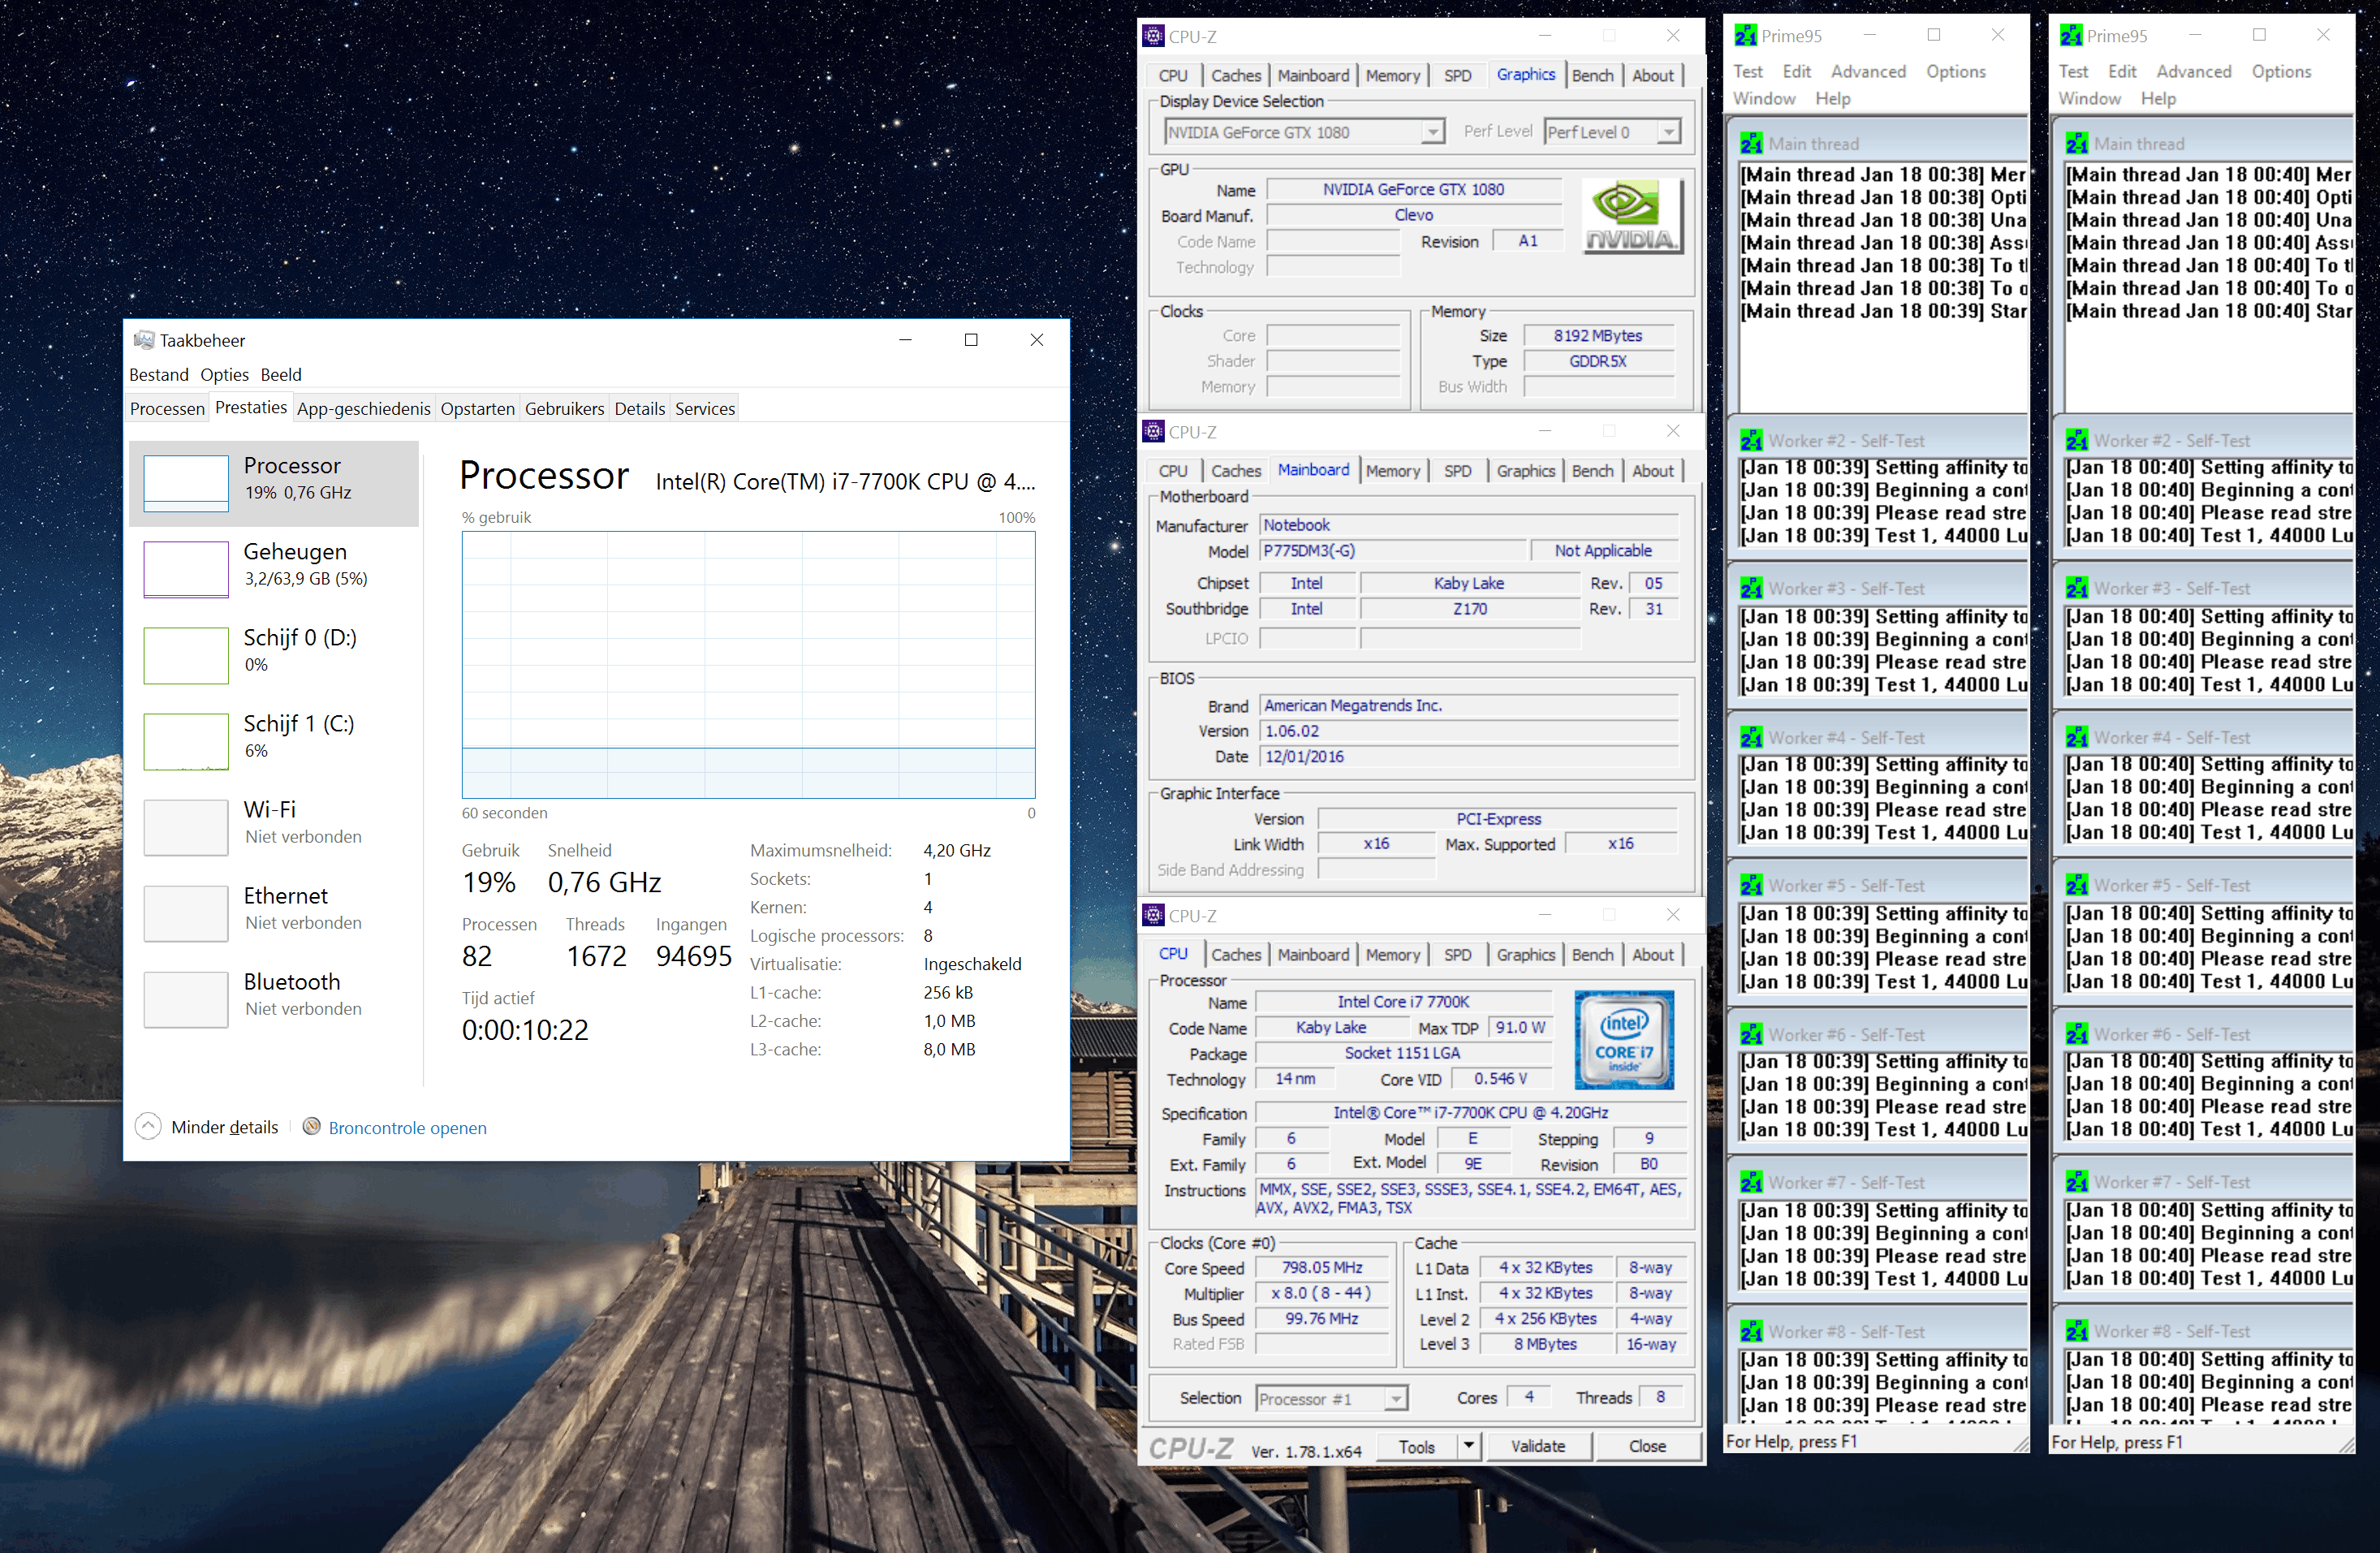
Task: Click the Minder details collapse arrow icon
Action: [148, 1127]
